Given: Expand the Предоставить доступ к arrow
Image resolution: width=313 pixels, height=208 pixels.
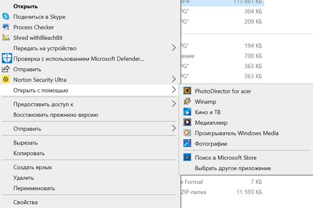Looking at the screenshot, I should pos(174,104).
